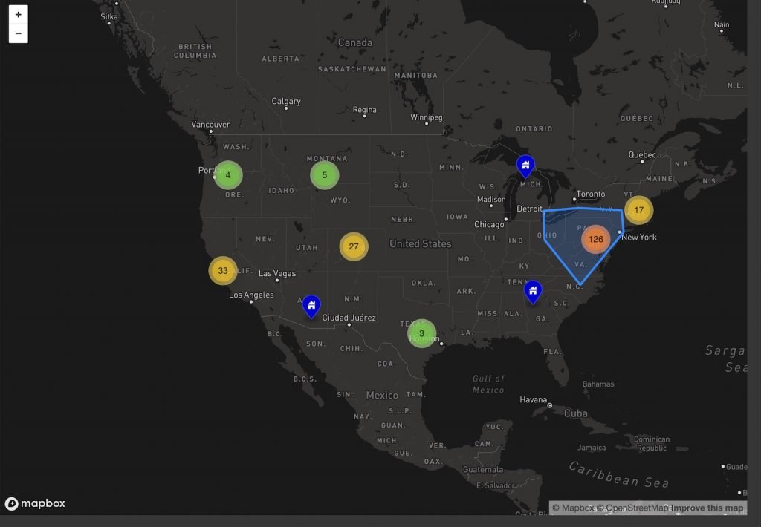The image size is (761, 527).
Task: Select the home marker in Arizona
Action: [x=311, y=307]
